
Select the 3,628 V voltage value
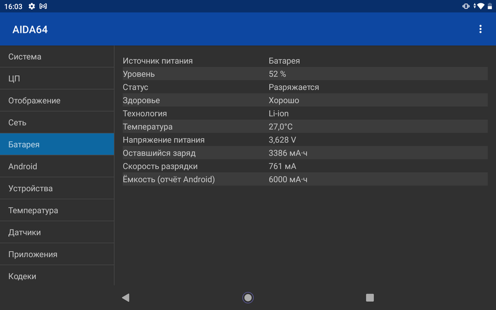[282, 140]
